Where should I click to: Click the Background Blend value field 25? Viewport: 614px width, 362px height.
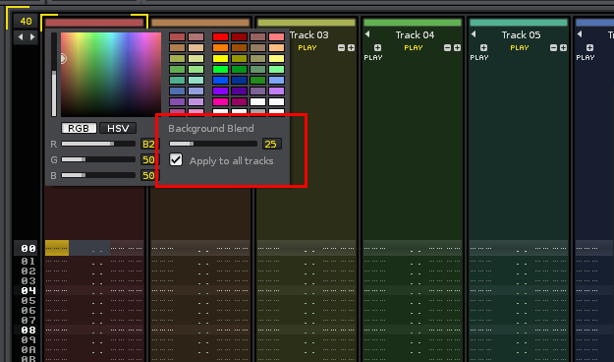(272, 144)
